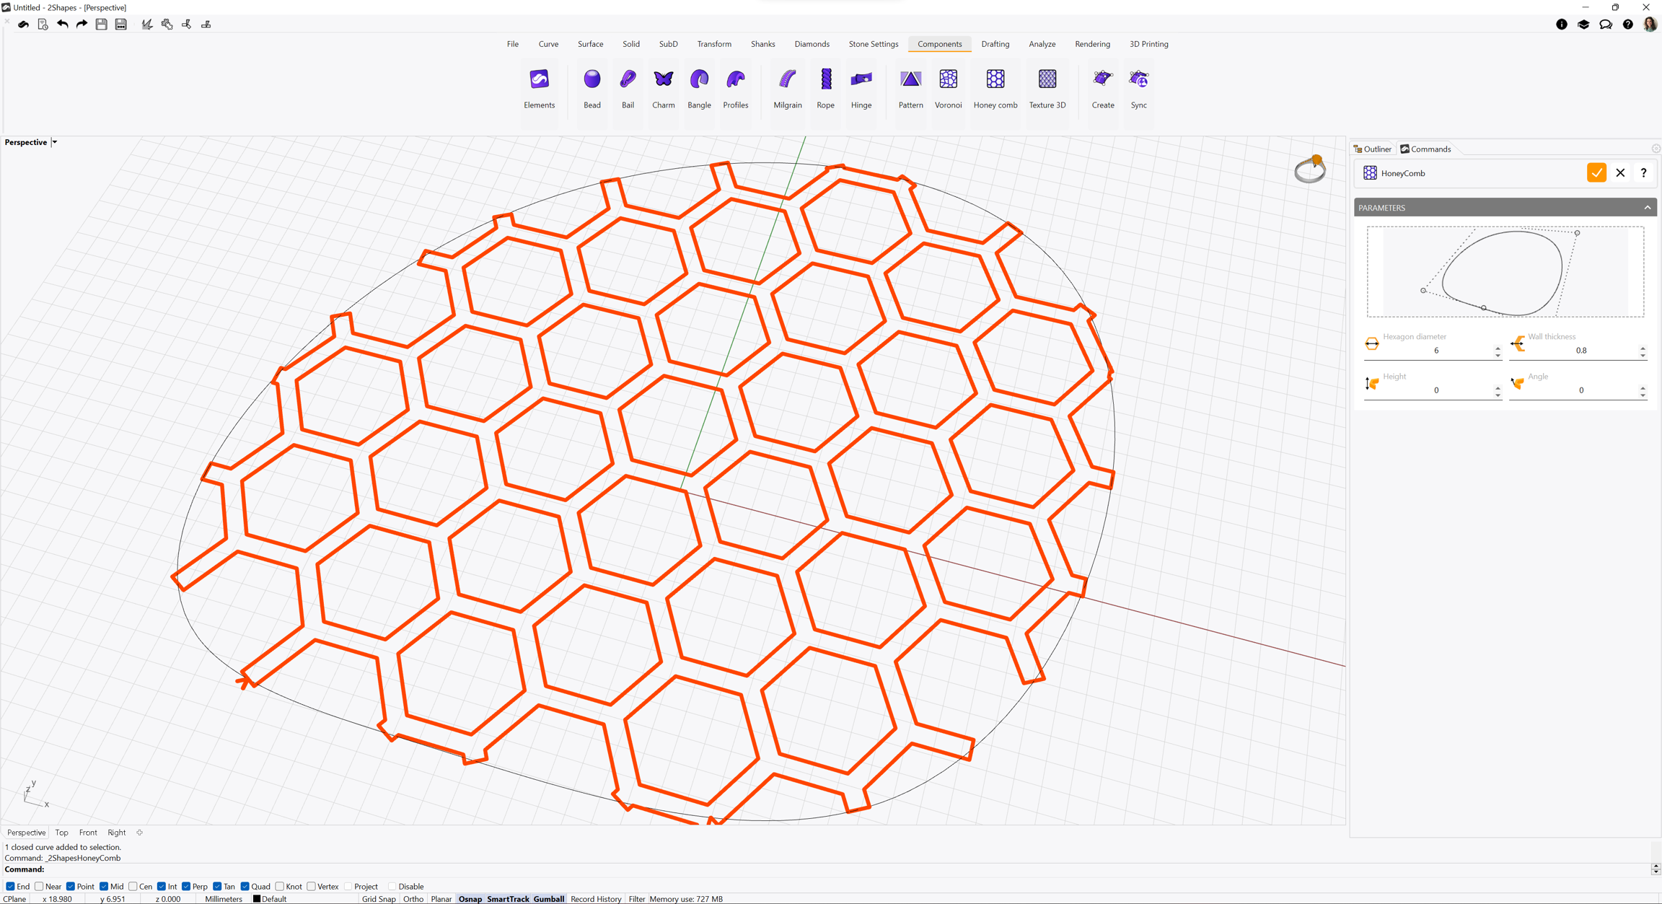Choose the Charm butterfly icon

coord(663,79)
